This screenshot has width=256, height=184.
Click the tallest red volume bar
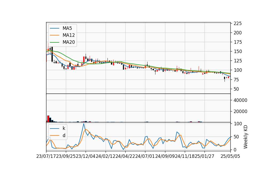[x=48, y=119]
